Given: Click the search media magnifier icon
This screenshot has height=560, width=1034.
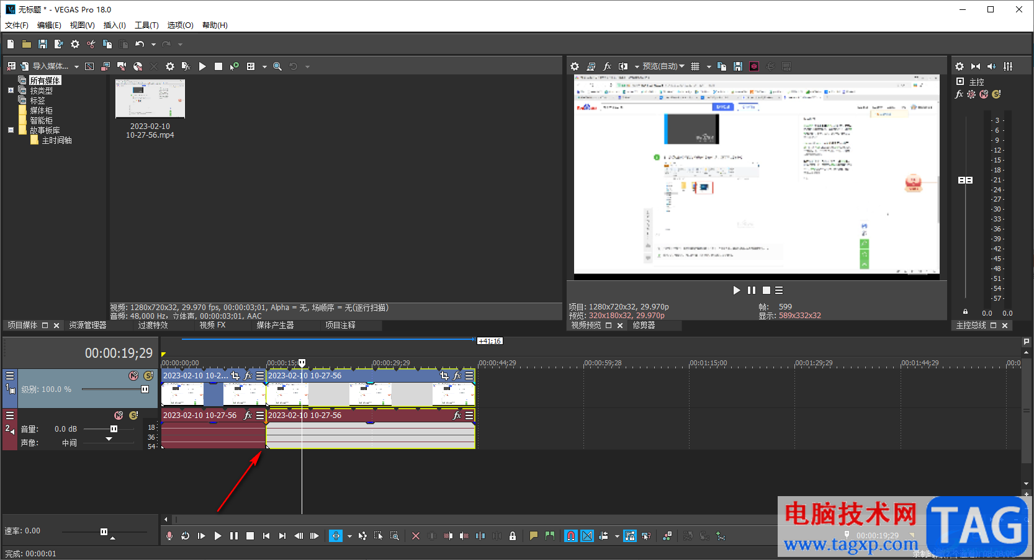Looking at the screenshot, I should (277, 66).
